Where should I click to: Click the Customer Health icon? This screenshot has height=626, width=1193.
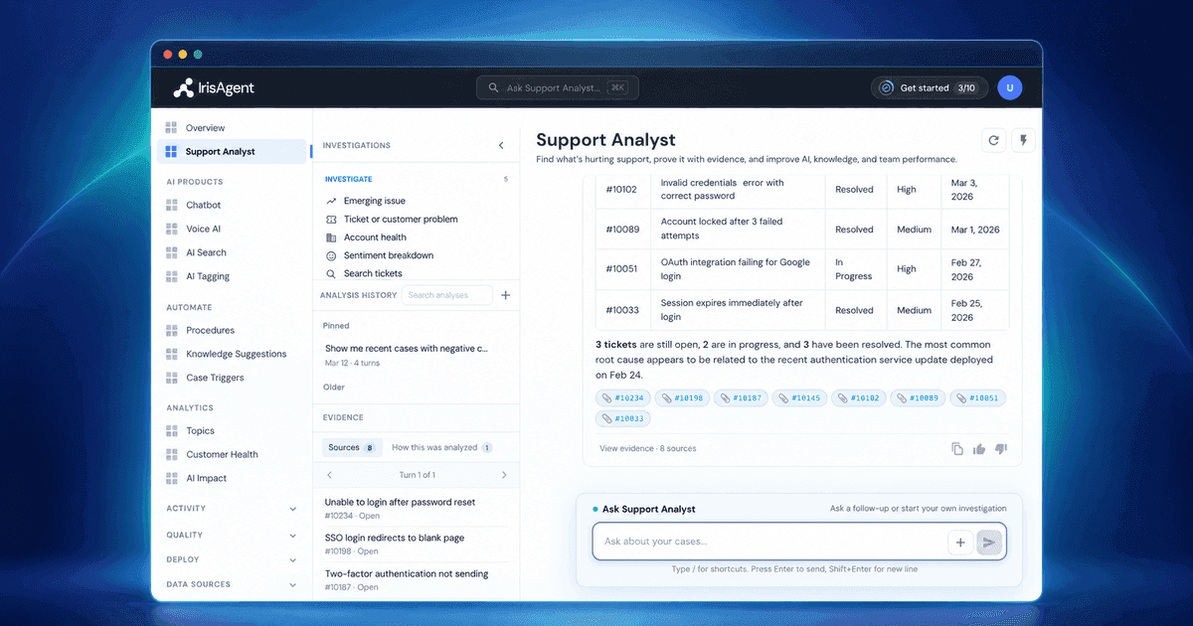tap(171, 454)
